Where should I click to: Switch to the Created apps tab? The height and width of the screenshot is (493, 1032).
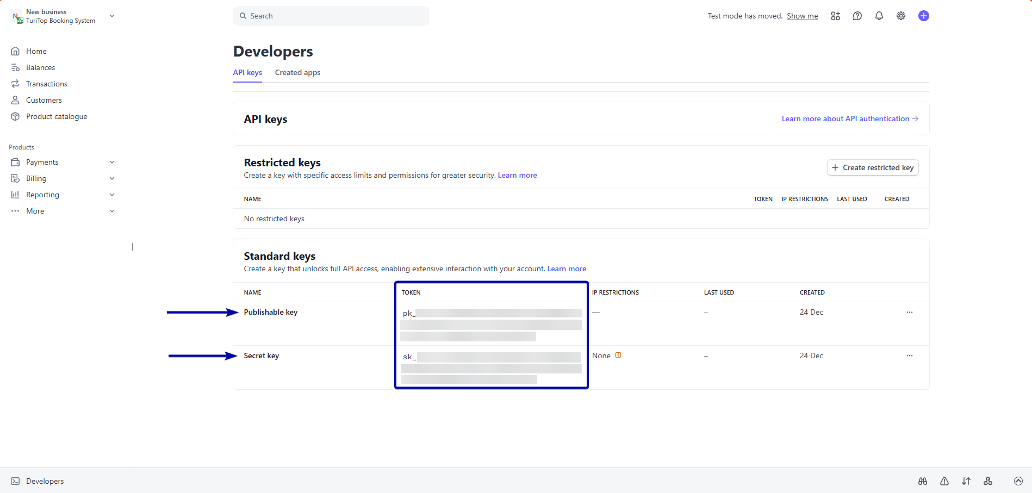click(x=297, y=72)
